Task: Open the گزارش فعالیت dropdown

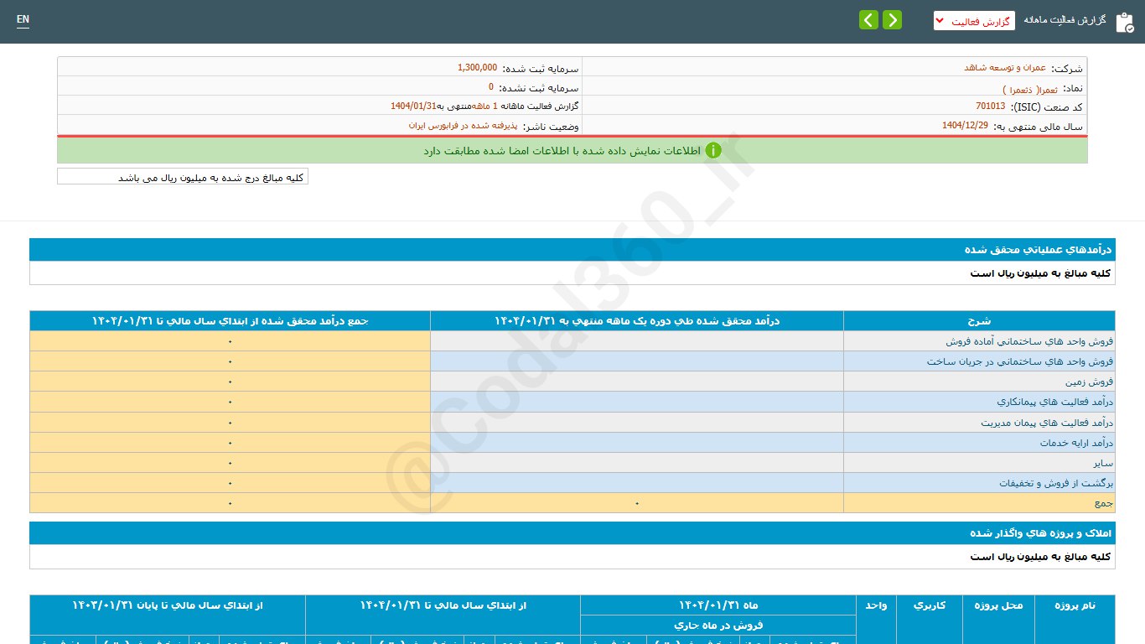Action: [x=974, y=21]
